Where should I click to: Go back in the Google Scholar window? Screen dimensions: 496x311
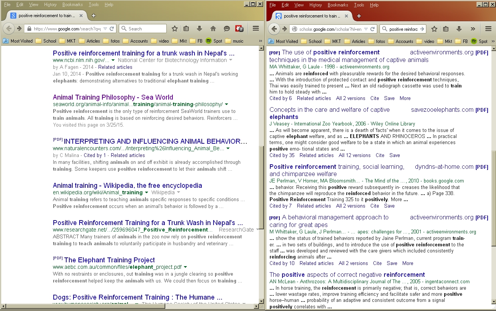click(x=274, y=29)
